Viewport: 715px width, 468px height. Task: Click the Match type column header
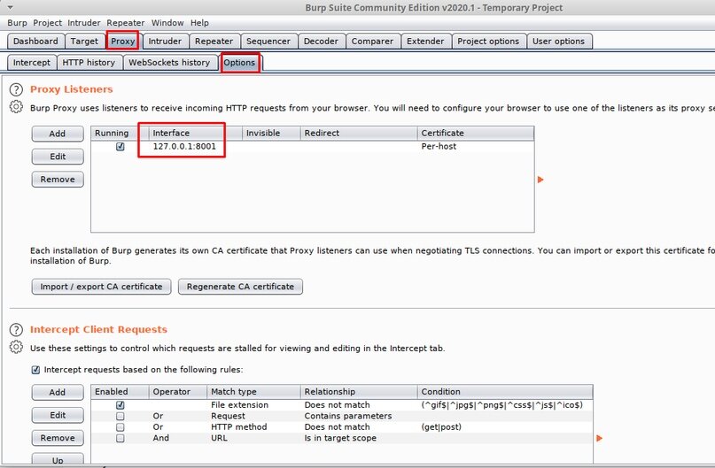click(254, 392)
